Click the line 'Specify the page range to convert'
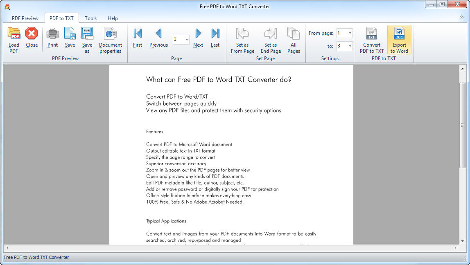The width and height of the screenshot is (470, 265). 181,157
